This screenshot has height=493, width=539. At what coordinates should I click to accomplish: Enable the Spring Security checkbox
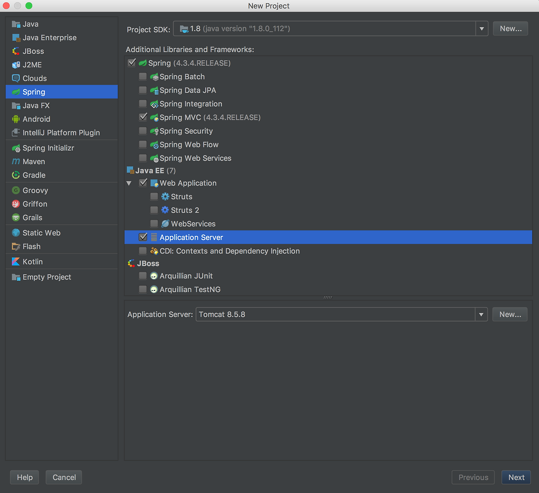[143, 131]
